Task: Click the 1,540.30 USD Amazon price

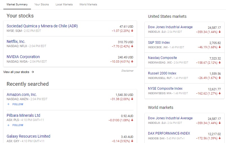Action: click(x=124, y=95)
